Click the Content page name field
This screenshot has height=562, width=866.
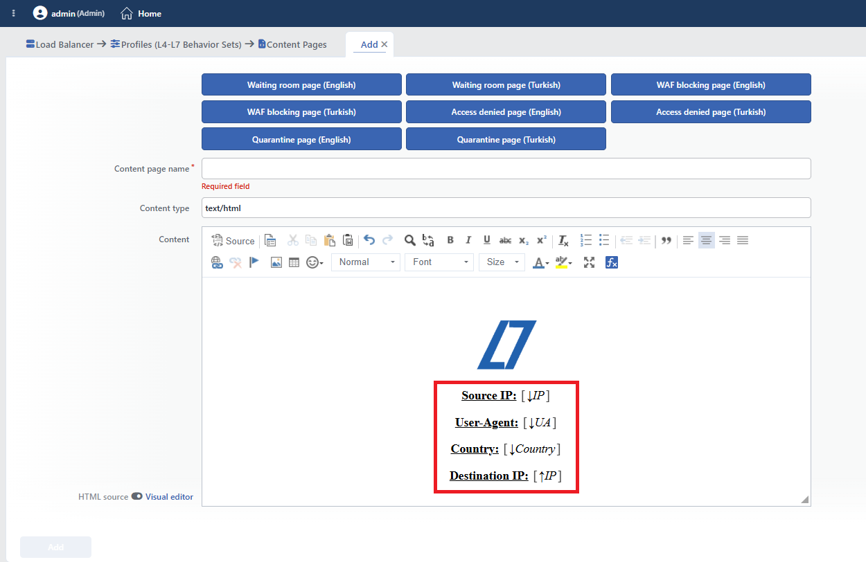pos(506,169)
